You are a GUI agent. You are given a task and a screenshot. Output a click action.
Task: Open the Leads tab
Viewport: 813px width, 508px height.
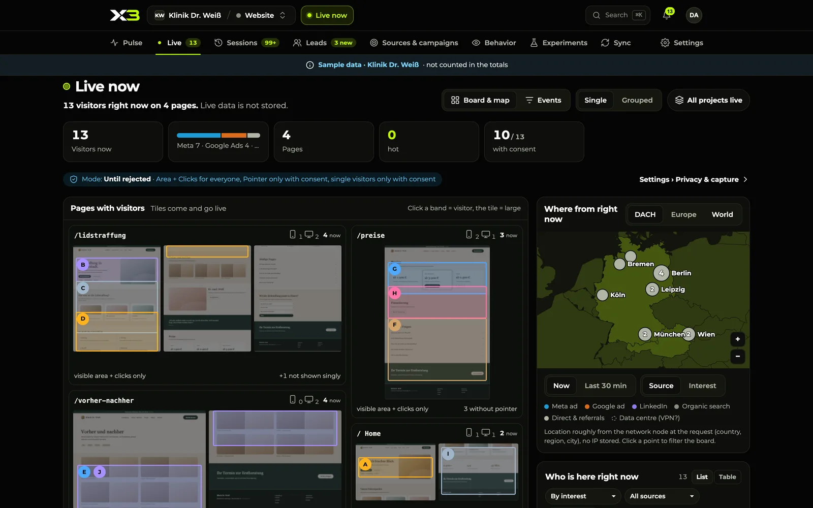324,43
